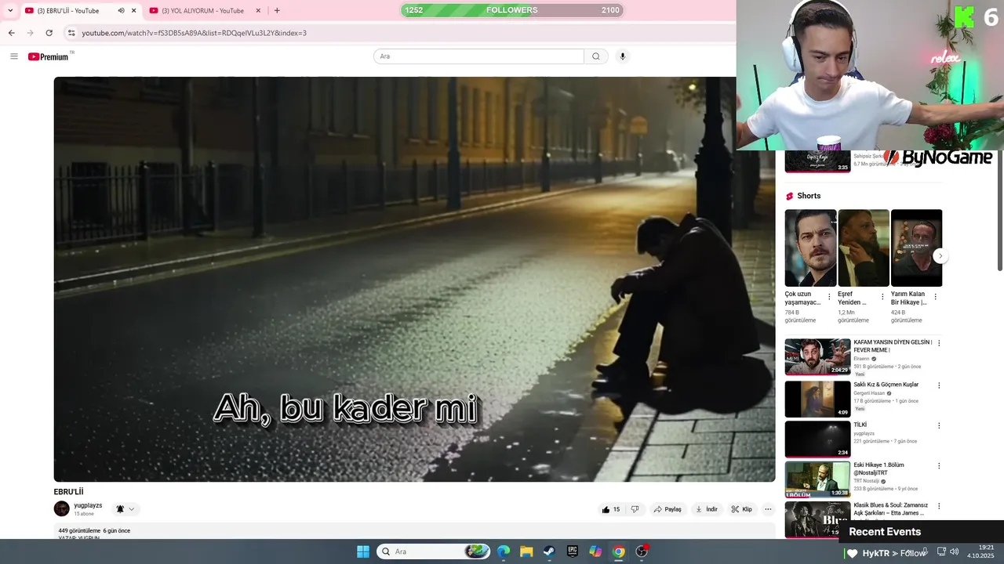This screenshot has width=1004, height=564.
Task: Like the video with thumbs up
Action: pos(610,509)
